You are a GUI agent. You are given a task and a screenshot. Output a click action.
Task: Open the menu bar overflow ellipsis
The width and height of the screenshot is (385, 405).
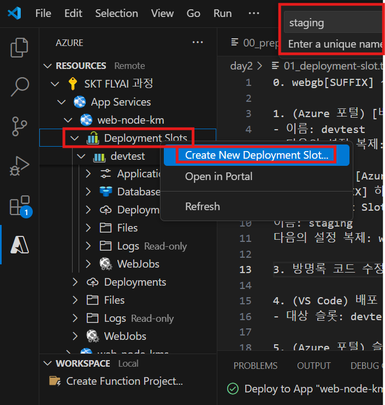click(x=254, y=13)
